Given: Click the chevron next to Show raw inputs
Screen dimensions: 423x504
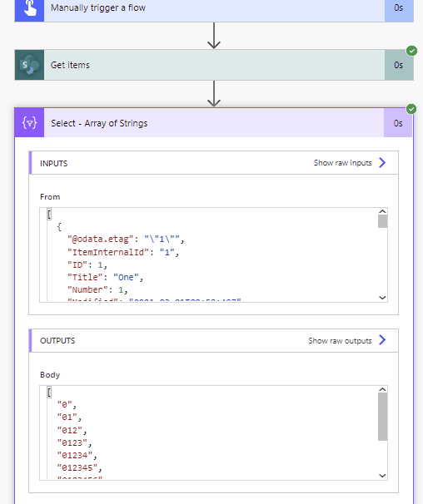Looking at the screenshot, I should (382, 163).
